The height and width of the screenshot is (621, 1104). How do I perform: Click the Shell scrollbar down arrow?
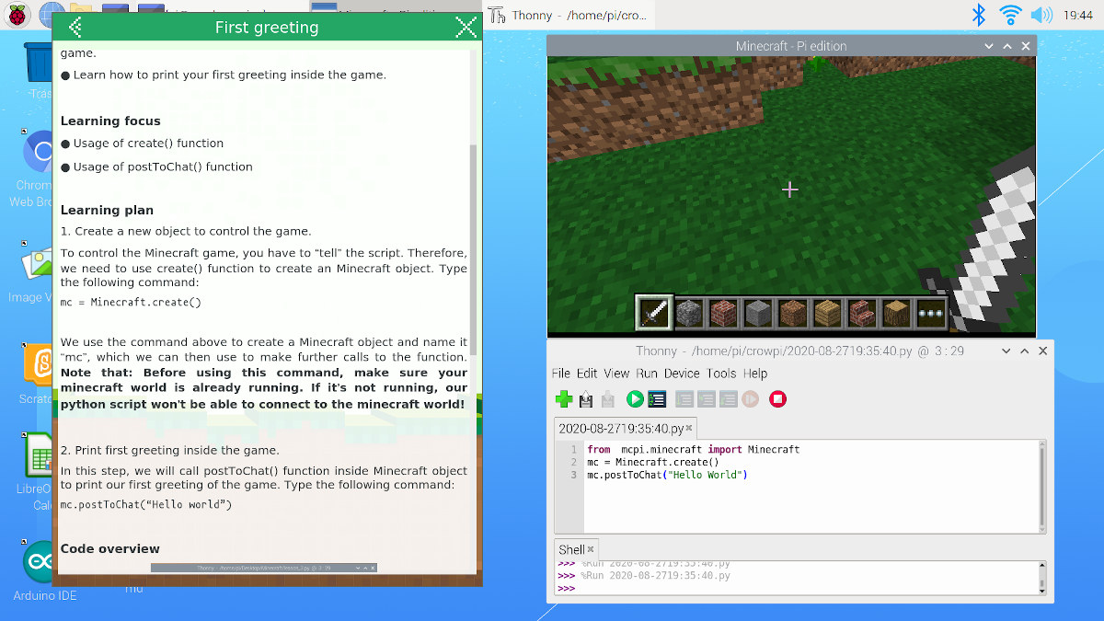pyautogui.click(x=1042, y=590)
